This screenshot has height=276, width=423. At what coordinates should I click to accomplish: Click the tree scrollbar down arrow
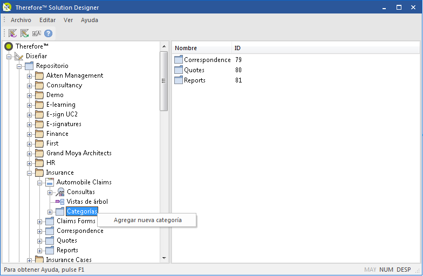(x=164, y=258)
